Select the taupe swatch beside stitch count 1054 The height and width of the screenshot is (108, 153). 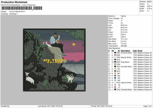[115, 64]
